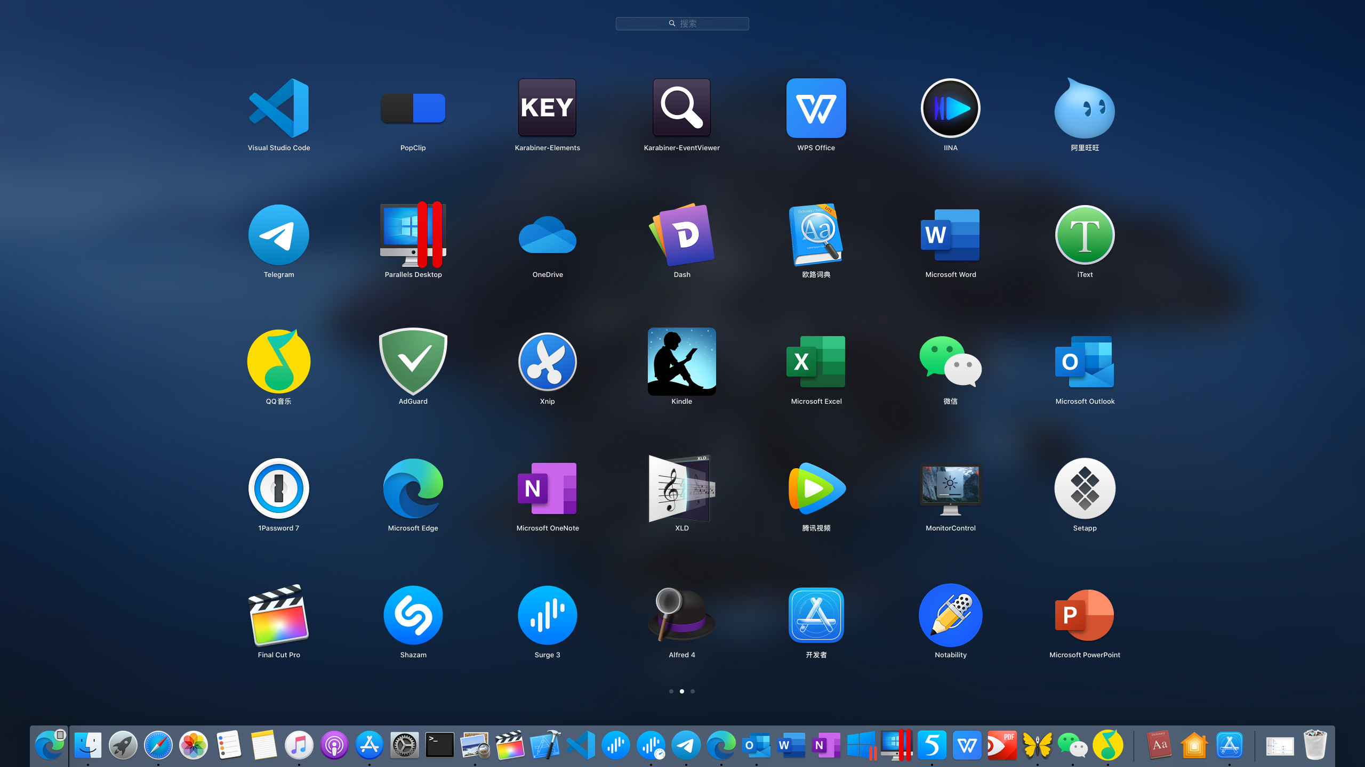The image size is (1365, 767).
Task: Open Parallels Desktop in Launchpad grid
Action: coord(413,235)
